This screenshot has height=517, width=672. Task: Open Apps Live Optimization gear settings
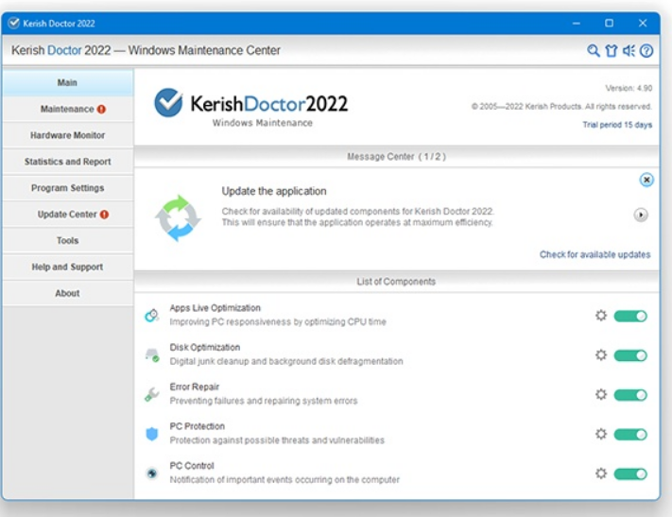601,316
